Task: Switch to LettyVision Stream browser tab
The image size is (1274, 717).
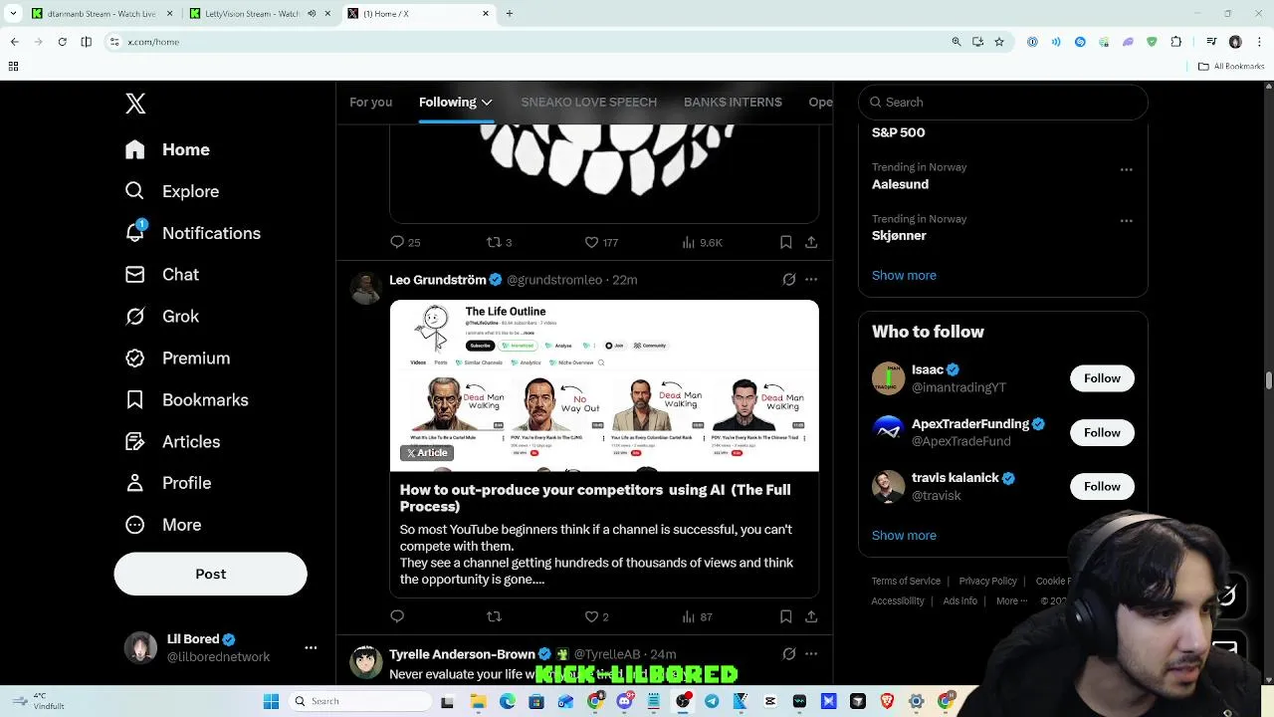Action: click(254, 14)
